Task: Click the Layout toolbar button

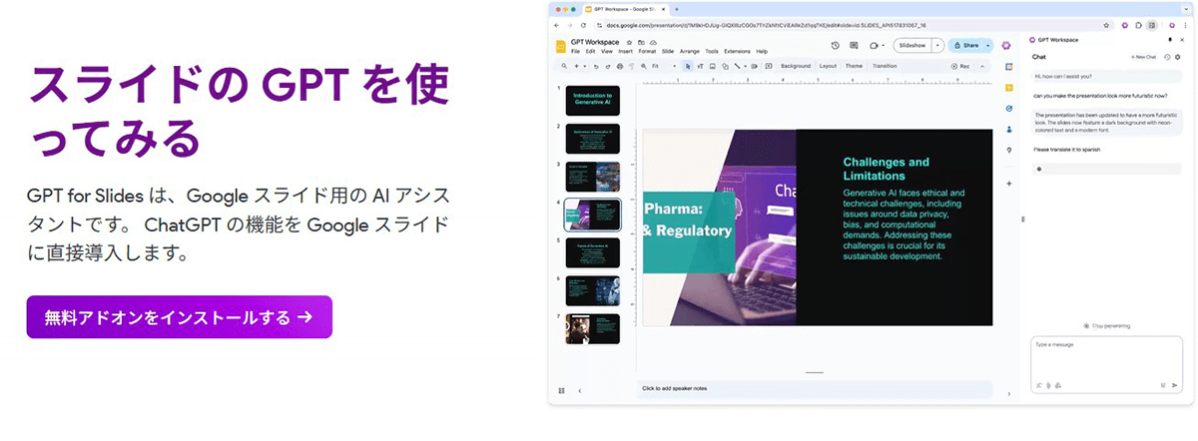Action: [x=828, y=66]
